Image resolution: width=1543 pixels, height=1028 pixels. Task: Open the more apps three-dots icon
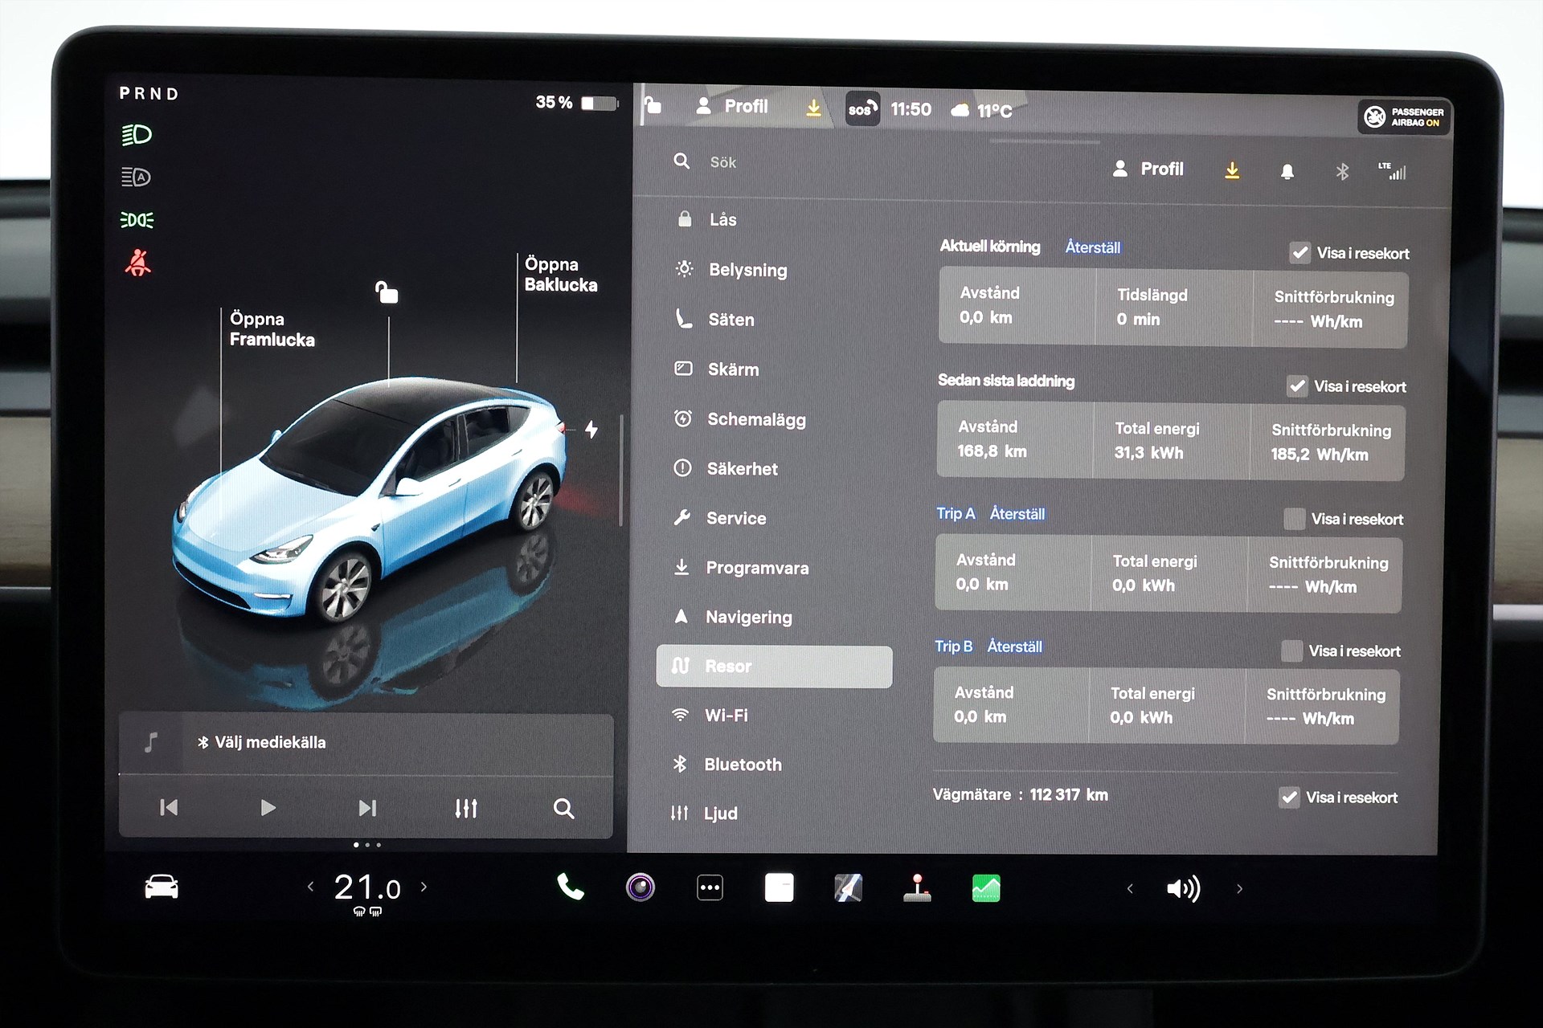tap(710, 888)
